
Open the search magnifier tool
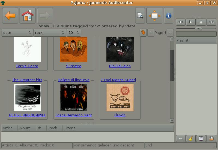click(x=140, y=16)
